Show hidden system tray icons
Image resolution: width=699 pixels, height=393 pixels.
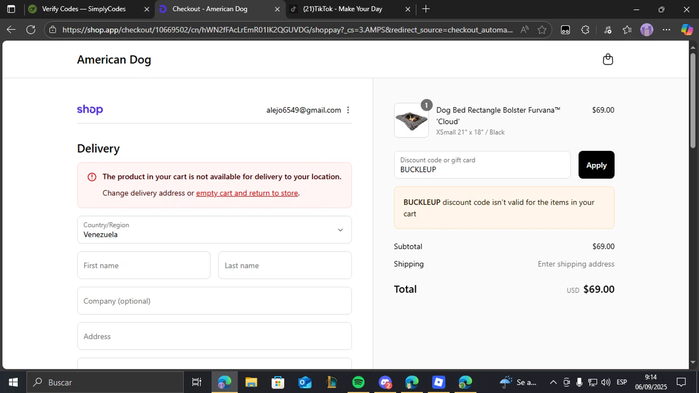click(x=553, y=382)
